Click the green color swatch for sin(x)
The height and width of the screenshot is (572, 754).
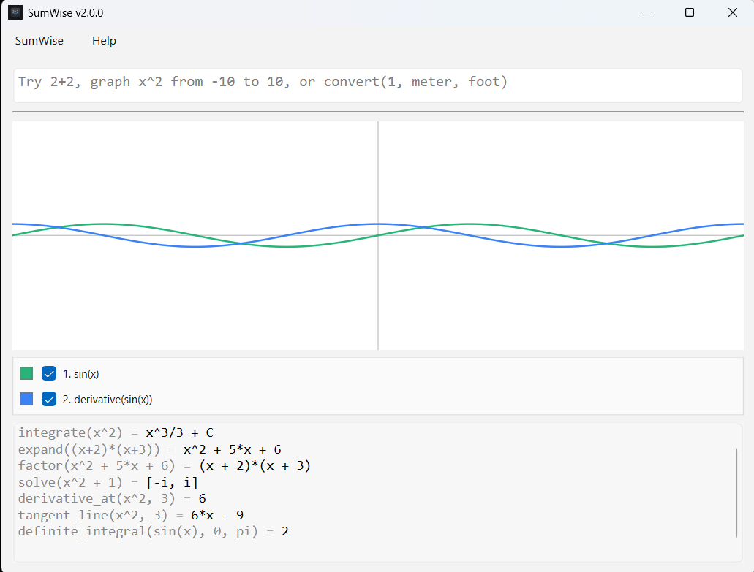click(26, 373)
